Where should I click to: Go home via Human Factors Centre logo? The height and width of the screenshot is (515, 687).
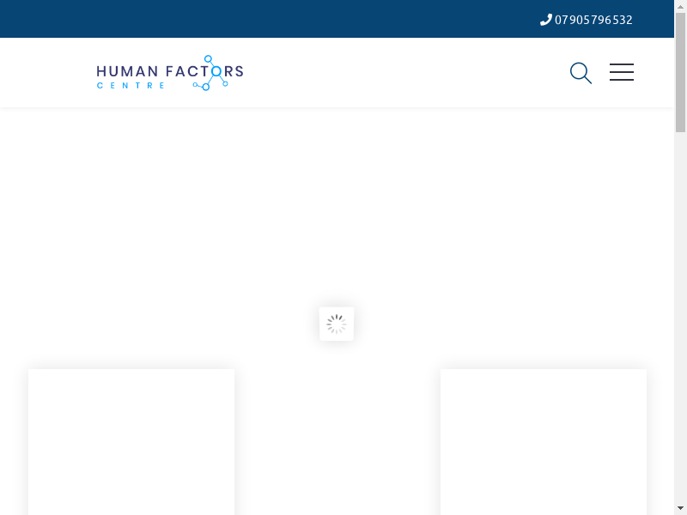[170, 73]
